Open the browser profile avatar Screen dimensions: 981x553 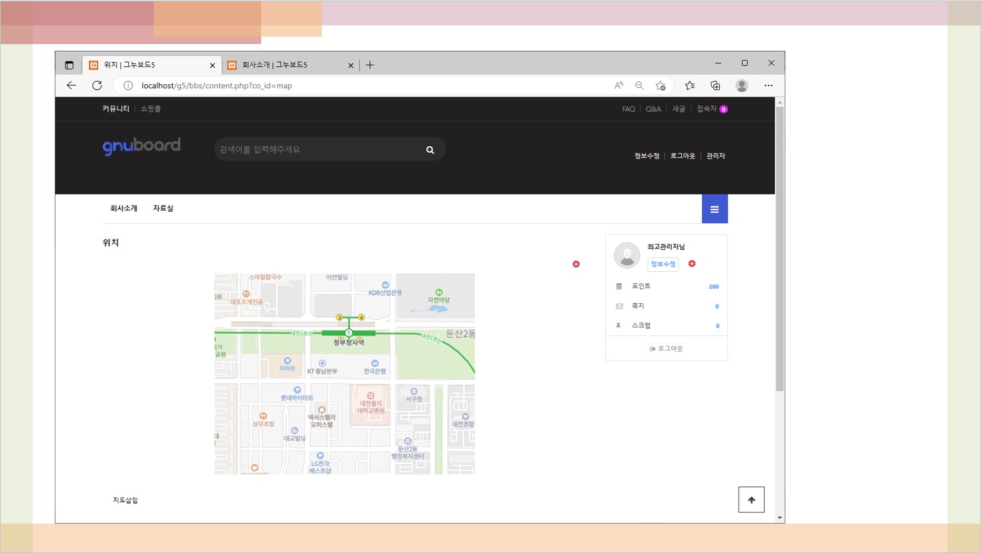point(742,85)
